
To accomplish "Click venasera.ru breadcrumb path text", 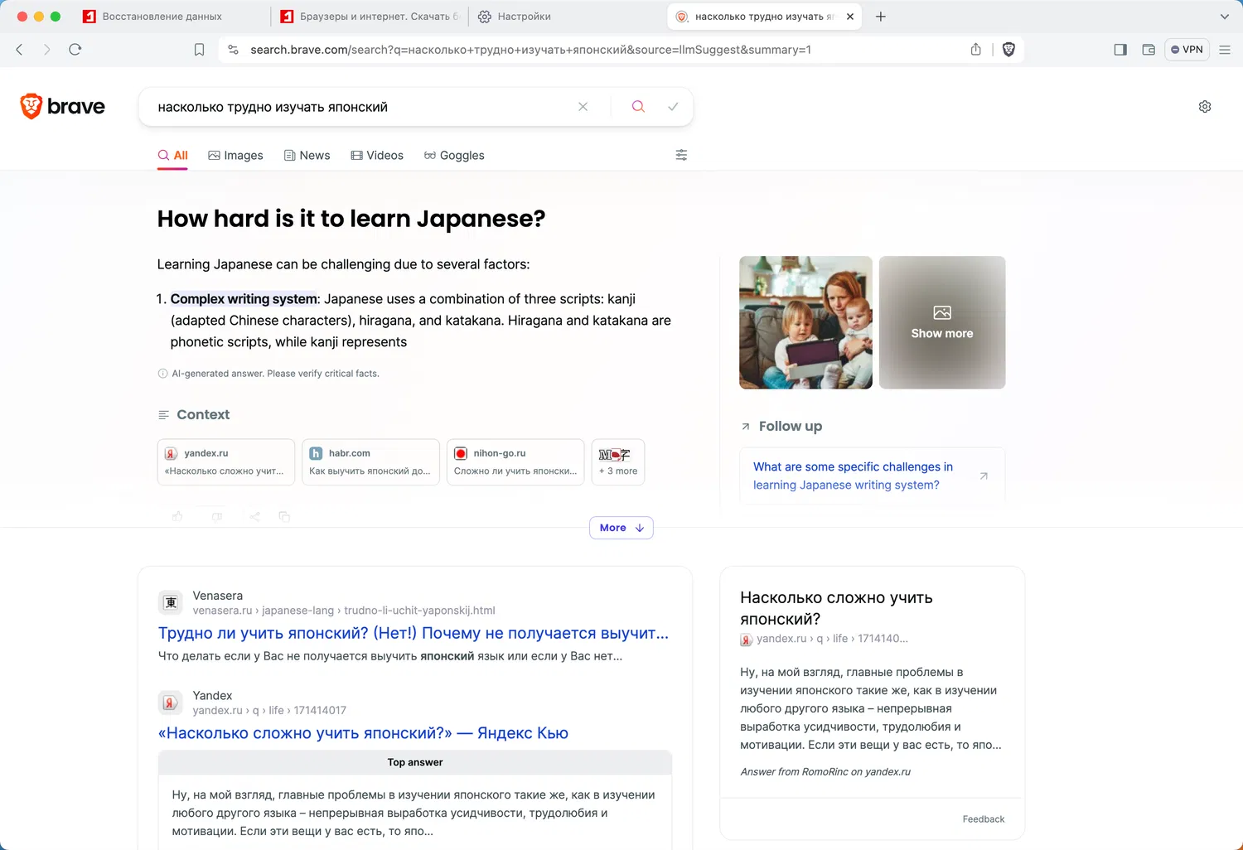I will coord(344,611).
